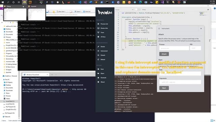The height and width of the screenshot is (122, 216).
Task: Open Task View on taskbar
Action: pos(19,2)
